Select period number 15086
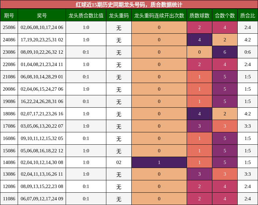 [x=9, y=151]
